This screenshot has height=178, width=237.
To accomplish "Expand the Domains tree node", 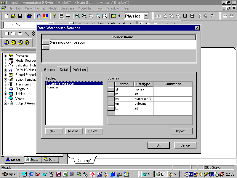I will pos(5,56).
